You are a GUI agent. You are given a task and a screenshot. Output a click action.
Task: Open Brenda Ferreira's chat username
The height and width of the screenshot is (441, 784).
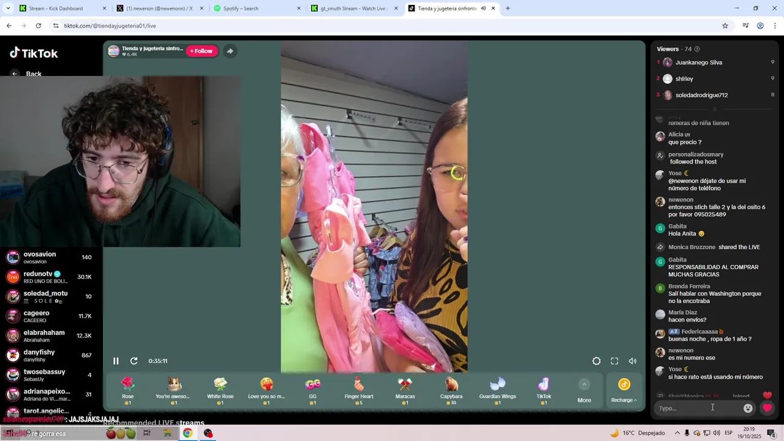pyautogui.click(x=689, y=286)
